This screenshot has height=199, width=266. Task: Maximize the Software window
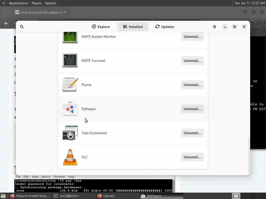(x=235, y=27)
